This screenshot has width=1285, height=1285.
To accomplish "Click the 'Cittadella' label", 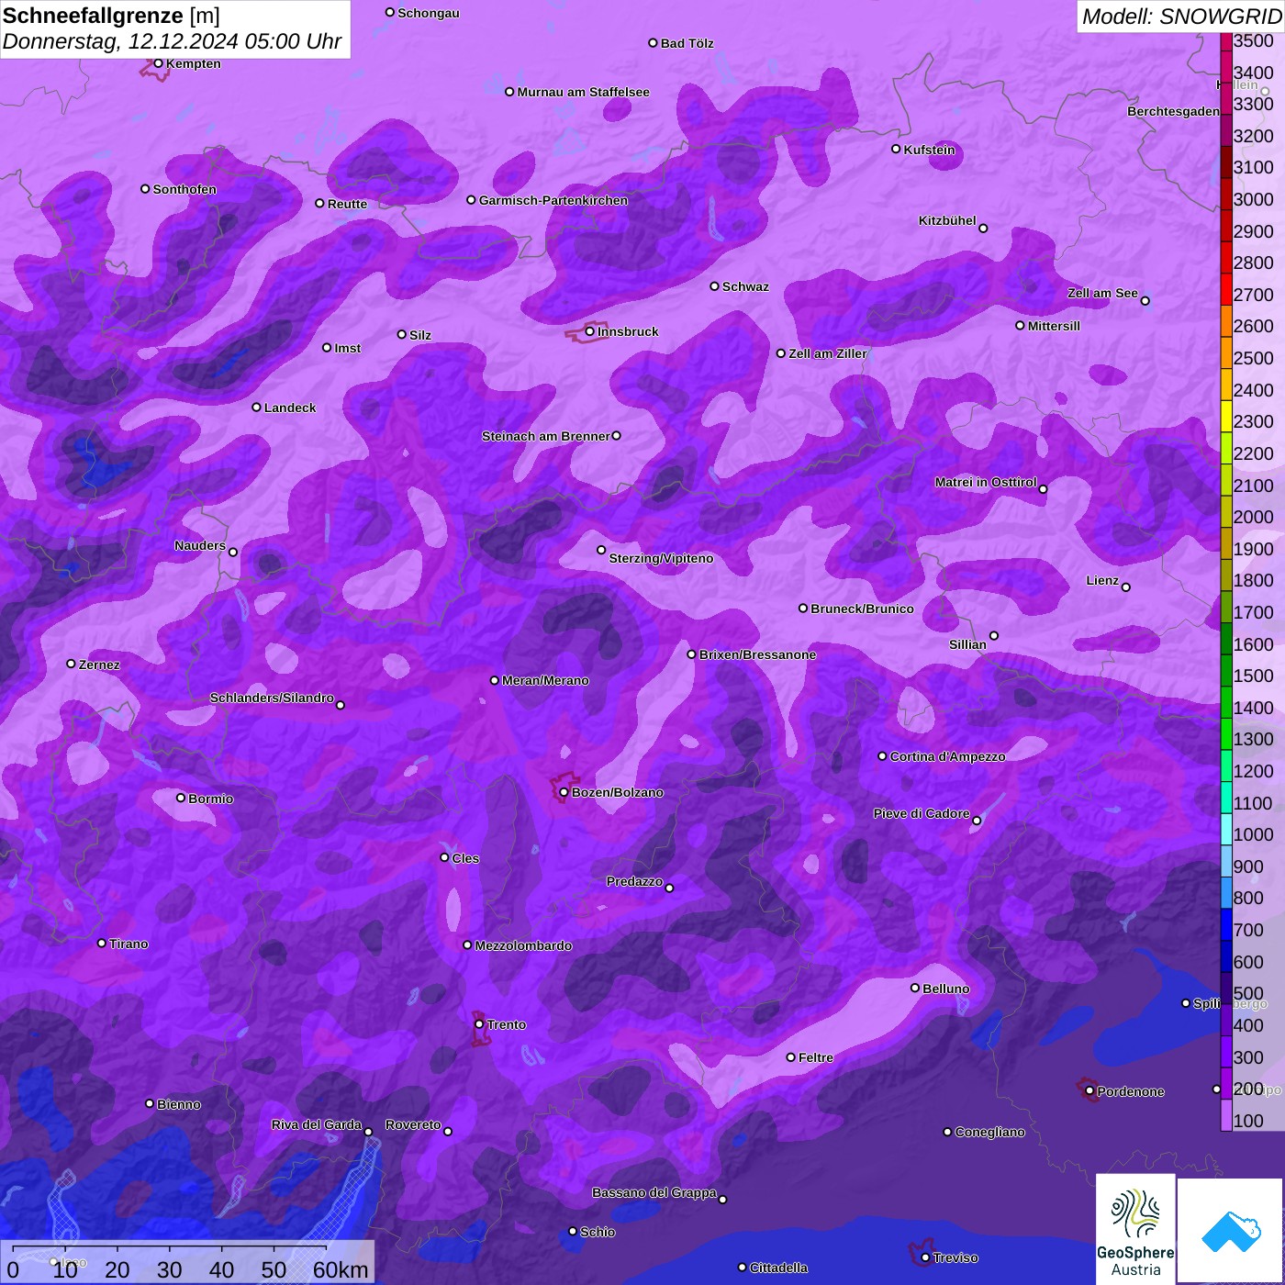I will point(778,1268).
